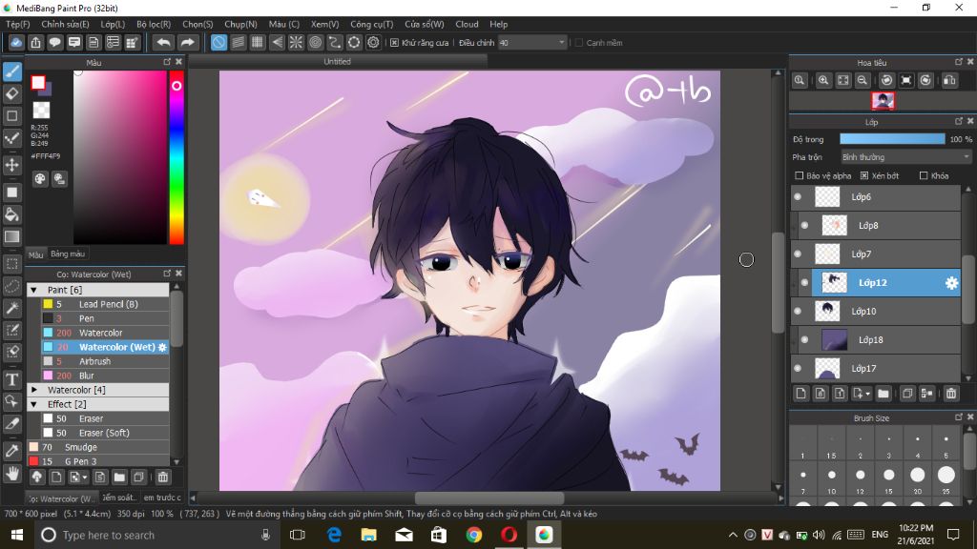
Task: Turn snap off with the blue circle icon
Action: (x=218, y=42)
